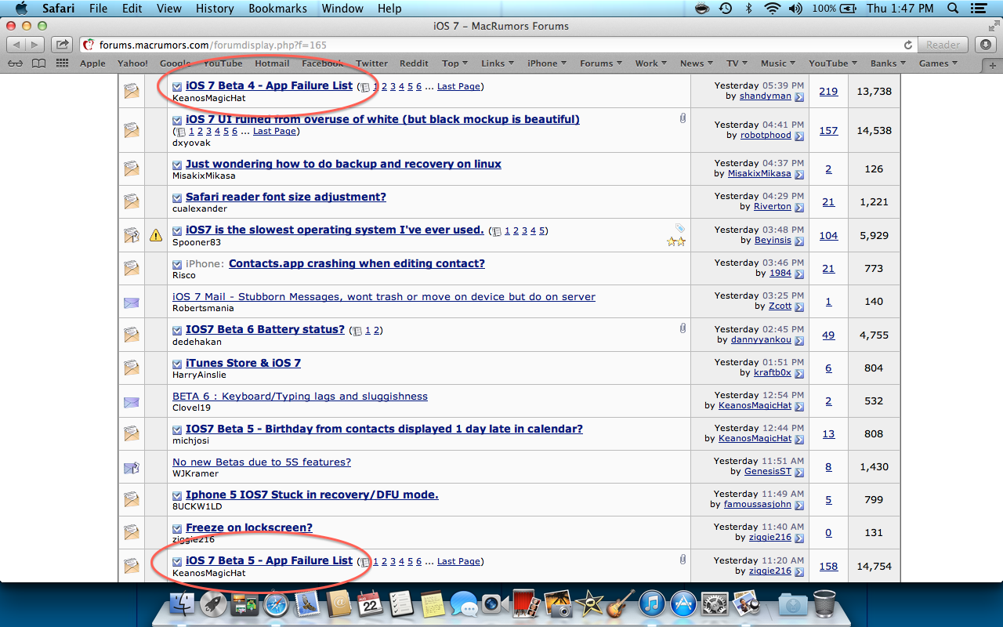Open Last Page link of Beta 5 App Failure List
The height and width of the screenshot is (627, 1003).
click(x=458, y=561)
